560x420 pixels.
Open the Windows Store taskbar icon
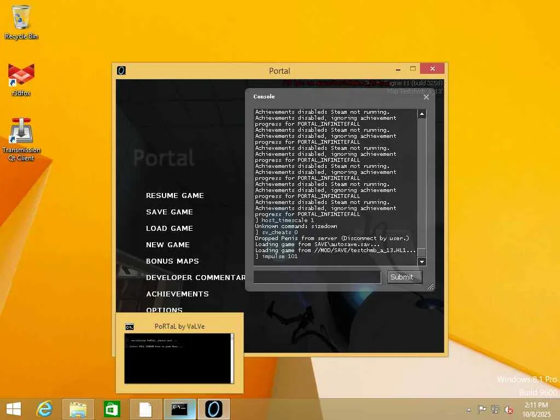point(112,409)
